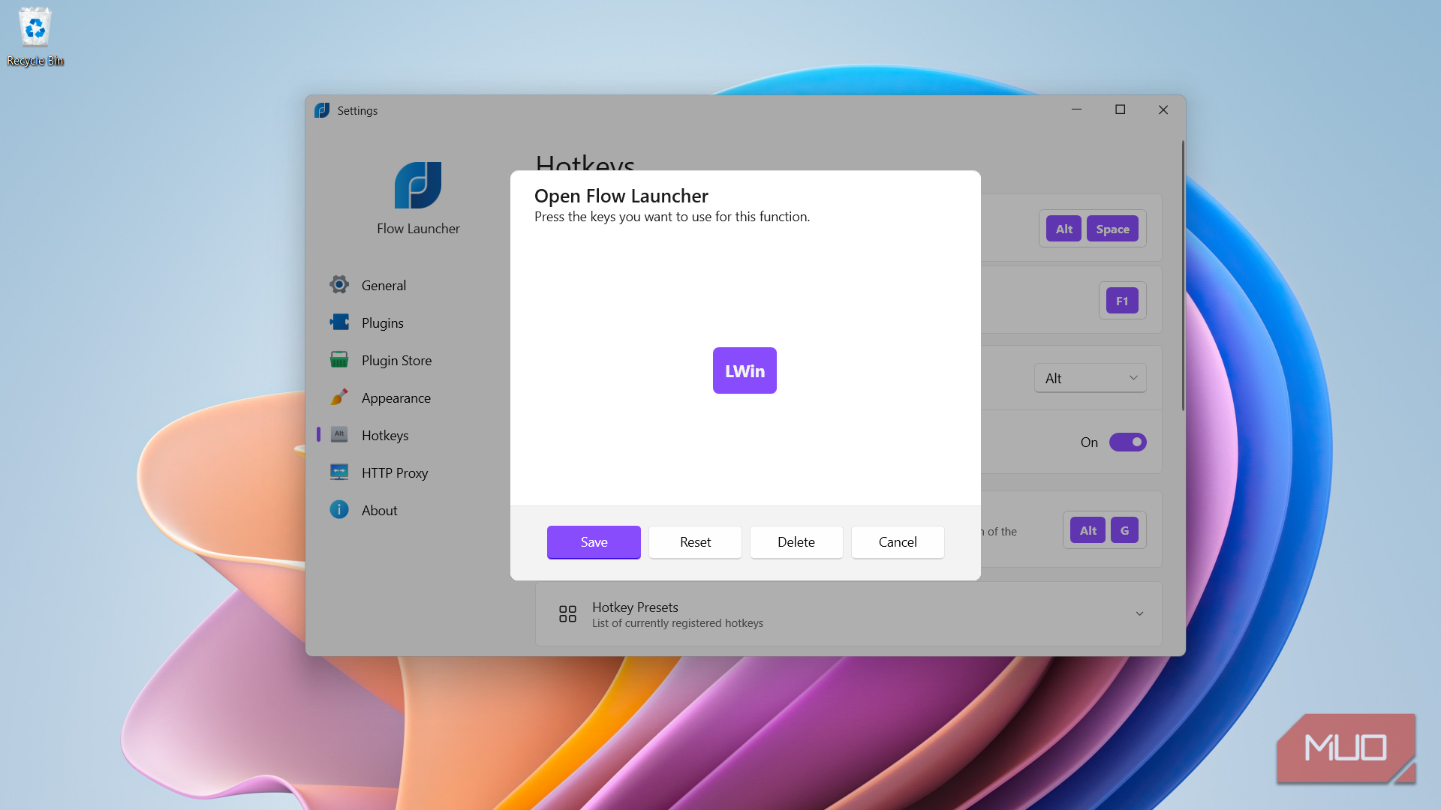Click the Appearance paintbrush icon
The image size is (1441, 810).
[339, 397]
